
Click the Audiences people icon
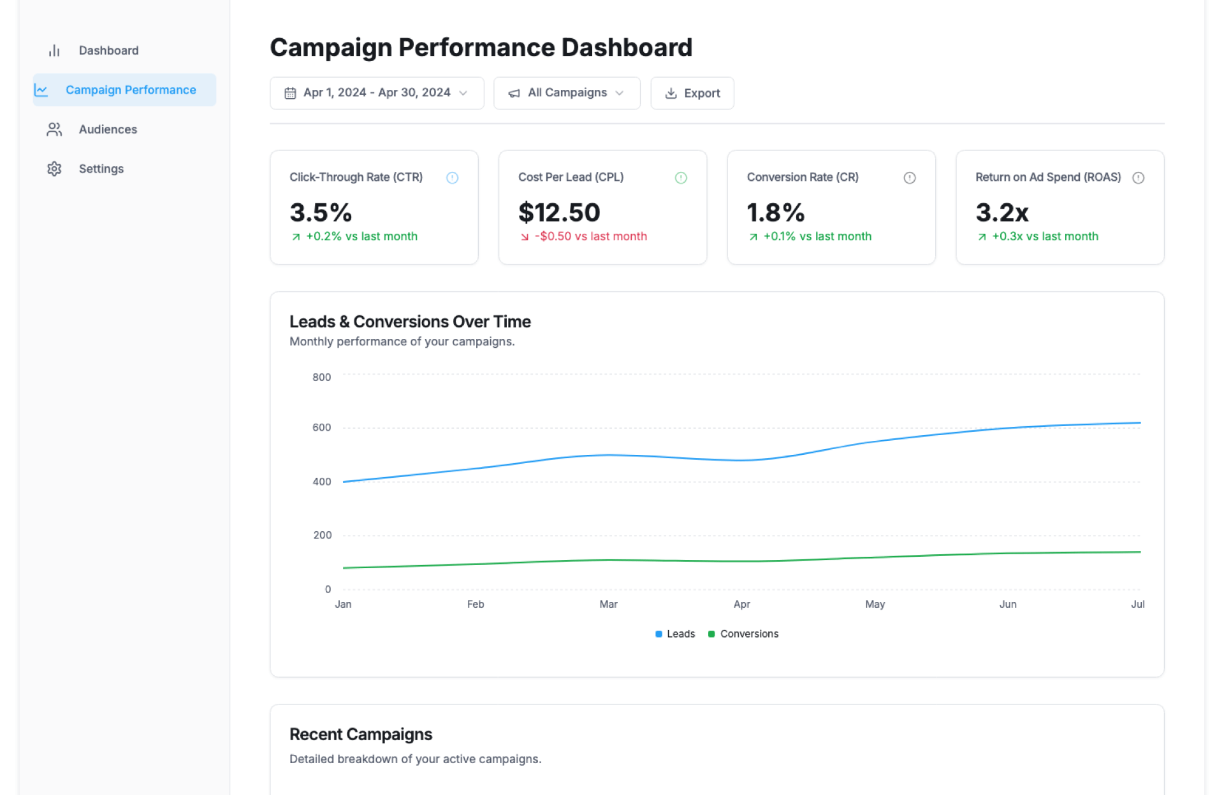click(x=54, y=129)
